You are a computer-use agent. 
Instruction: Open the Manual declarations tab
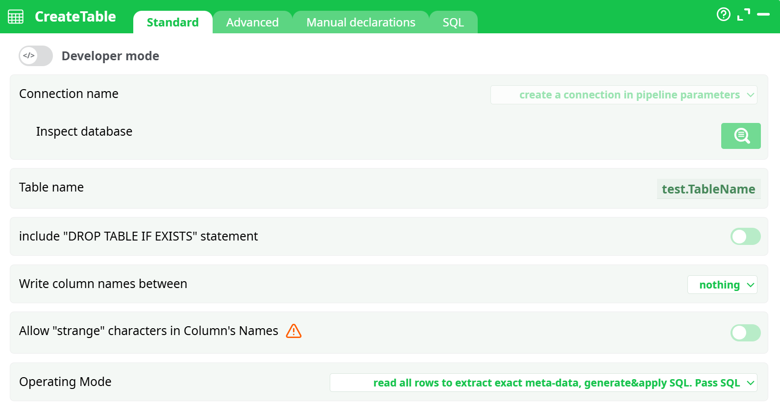[361, 23]
